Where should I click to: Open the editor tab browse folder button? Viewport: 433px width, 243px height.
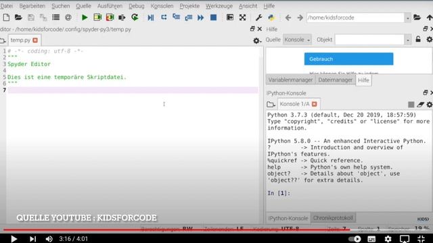coord(3,40)
